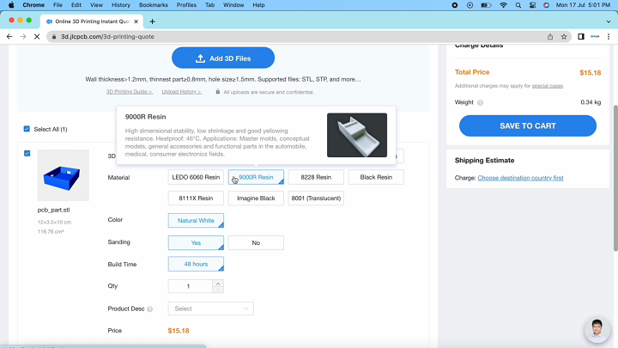This screenshot has height=348, width=618.
Task: Open the Chrome File menu
Action: [58, 5]
